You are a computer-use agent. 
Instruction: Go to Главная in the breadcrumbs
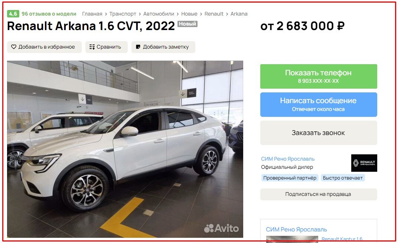[92, 14]
